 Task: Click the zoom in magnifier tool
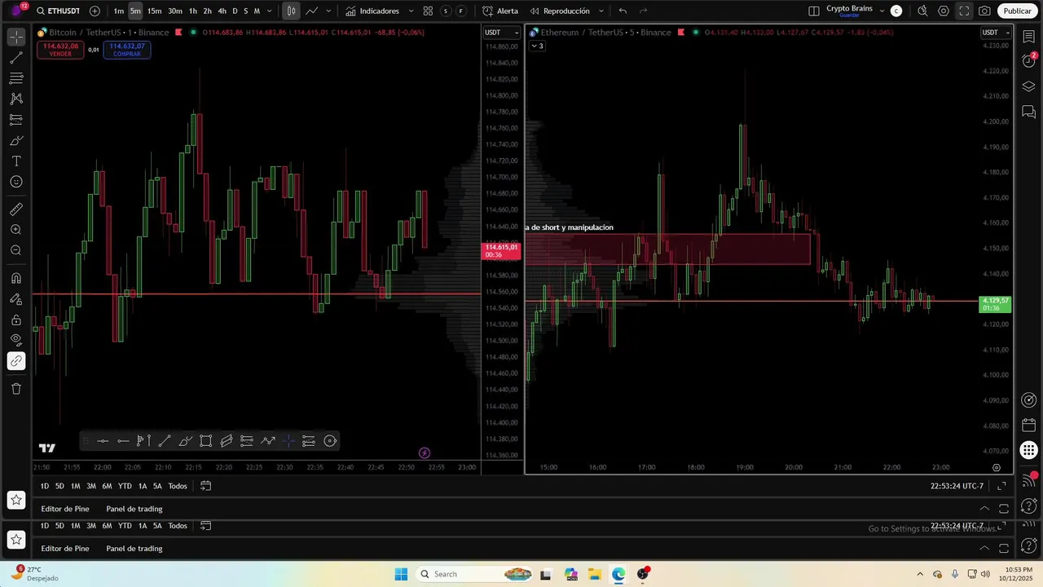pos(16,230)
